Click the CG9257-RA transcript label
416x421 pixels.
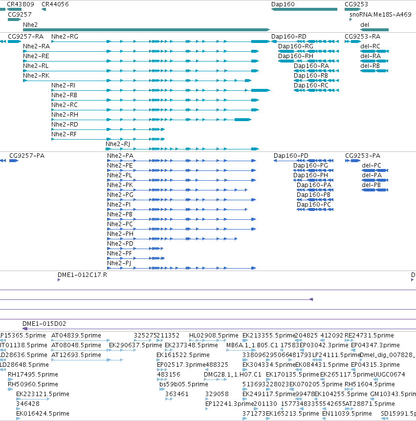tap(26, 37)
